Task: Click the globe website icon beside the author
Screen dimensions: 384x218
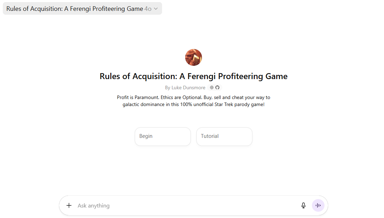Action: (x=212, y=87)
